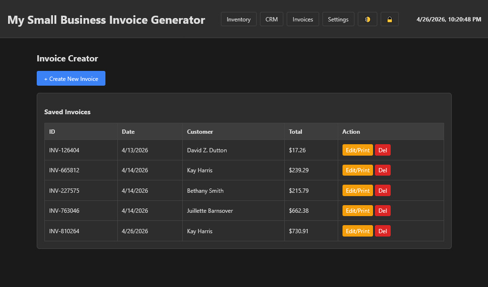Click the Total column header

(311, 131)
